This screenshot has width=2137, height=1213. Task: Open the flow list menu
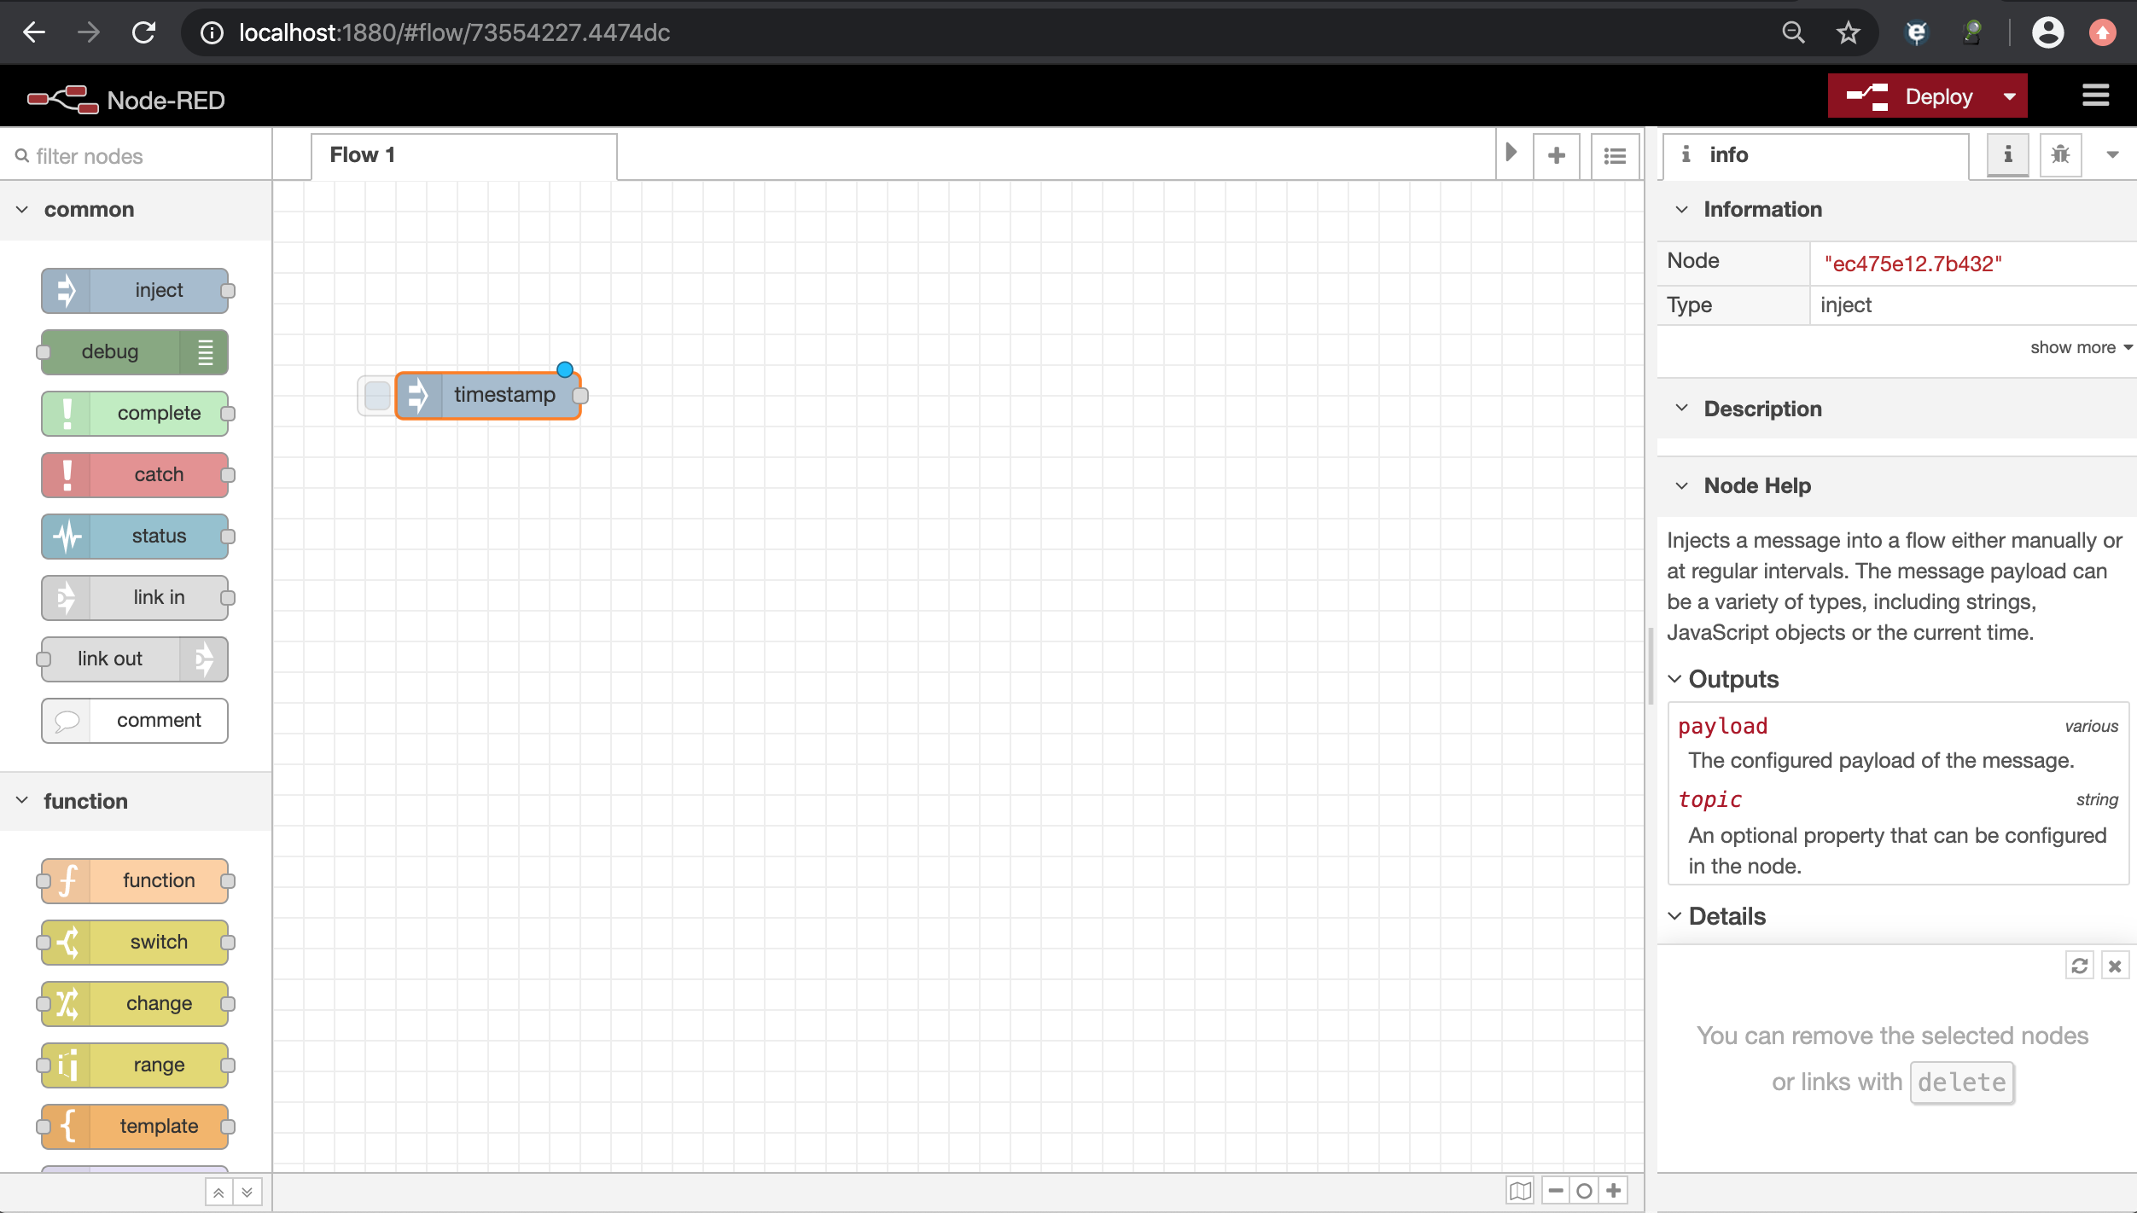1614,155
